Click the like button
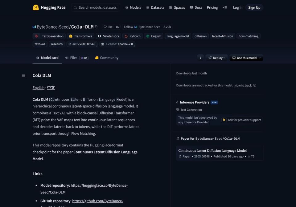This screenshot has height=207, width=296. 108,27
